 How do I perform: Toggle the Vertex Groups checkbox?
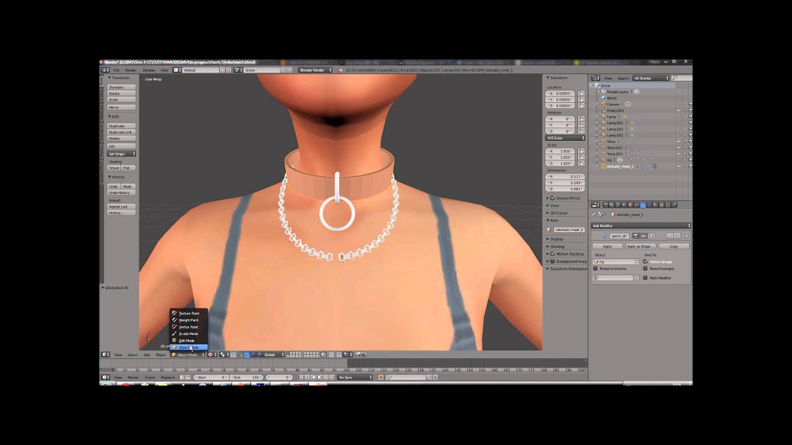645,261
